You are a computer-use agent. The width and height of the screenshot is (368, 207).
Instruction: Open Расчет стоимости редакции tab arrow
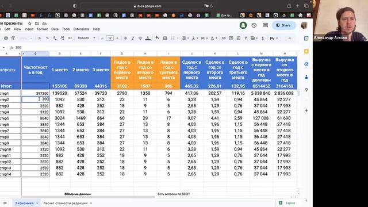(x=91, y=203)
